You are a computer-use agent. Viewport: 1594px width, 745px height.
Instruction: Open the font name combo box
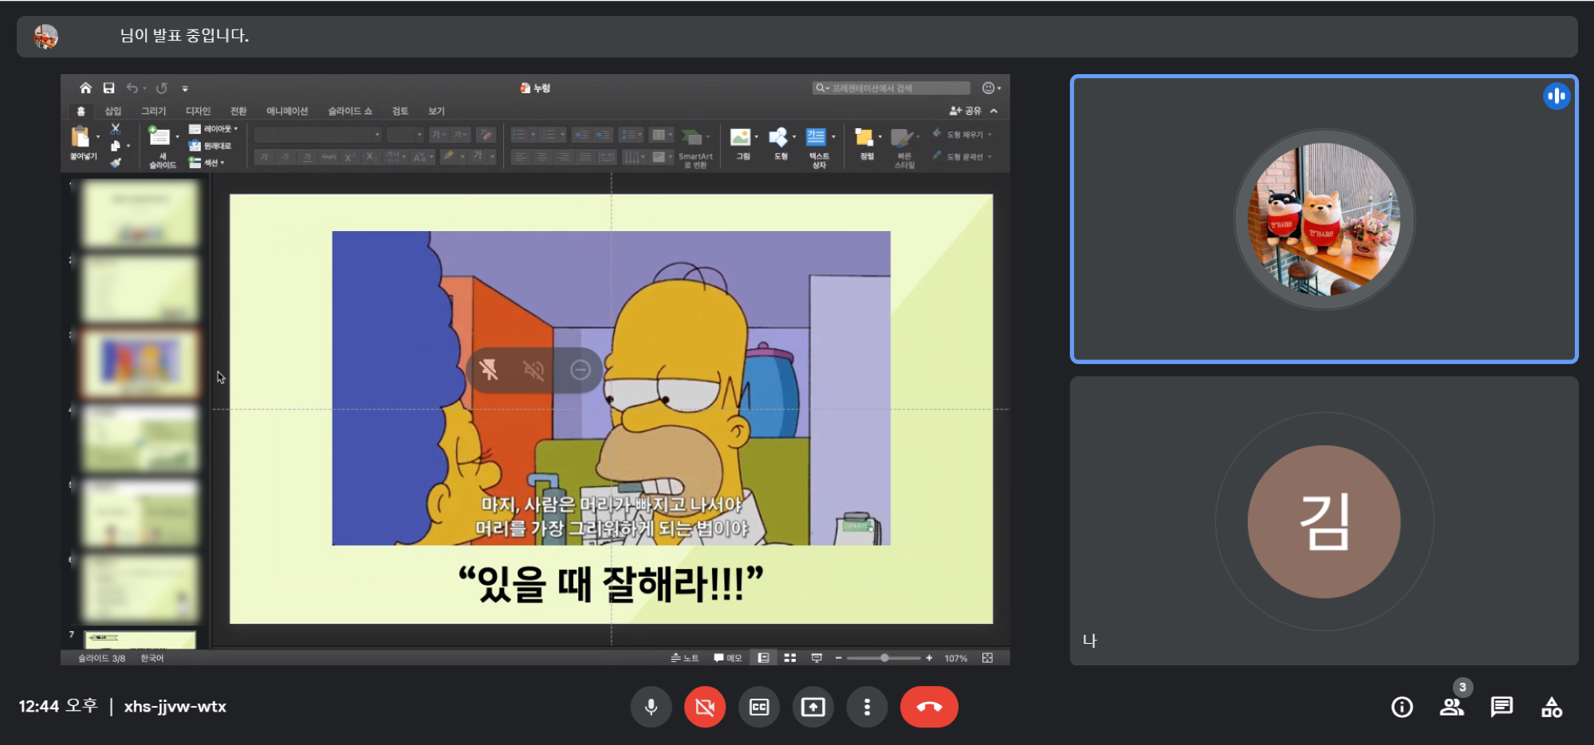[317, 135]
